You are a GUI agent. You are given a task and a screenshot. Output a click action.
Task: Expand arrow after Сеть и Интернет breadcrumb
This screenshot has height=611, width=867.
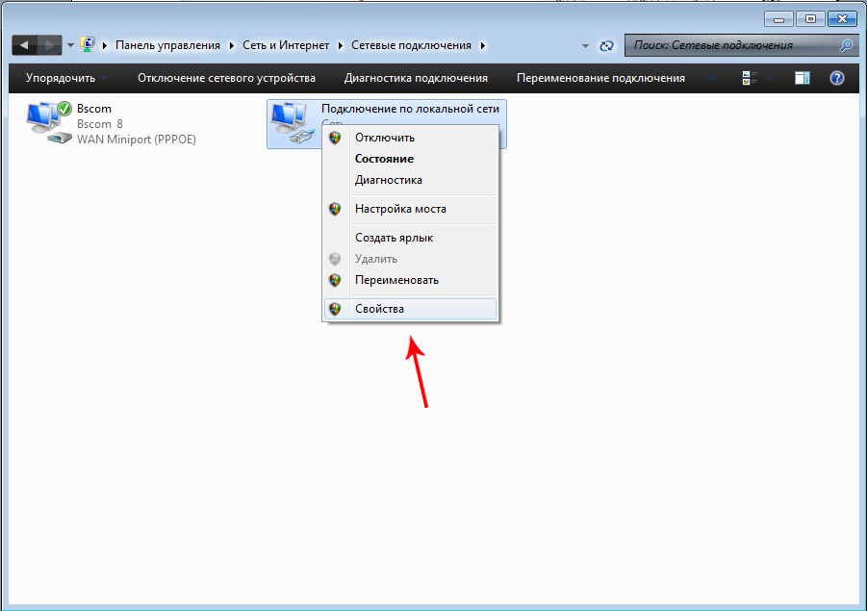pos(340,45)
